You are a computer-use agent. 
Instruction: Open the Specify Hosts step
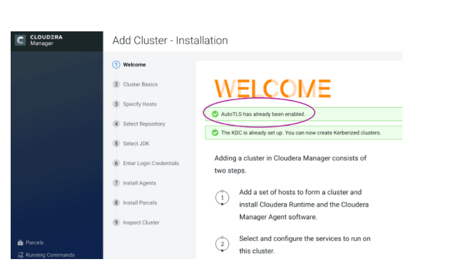coord(139,104)
